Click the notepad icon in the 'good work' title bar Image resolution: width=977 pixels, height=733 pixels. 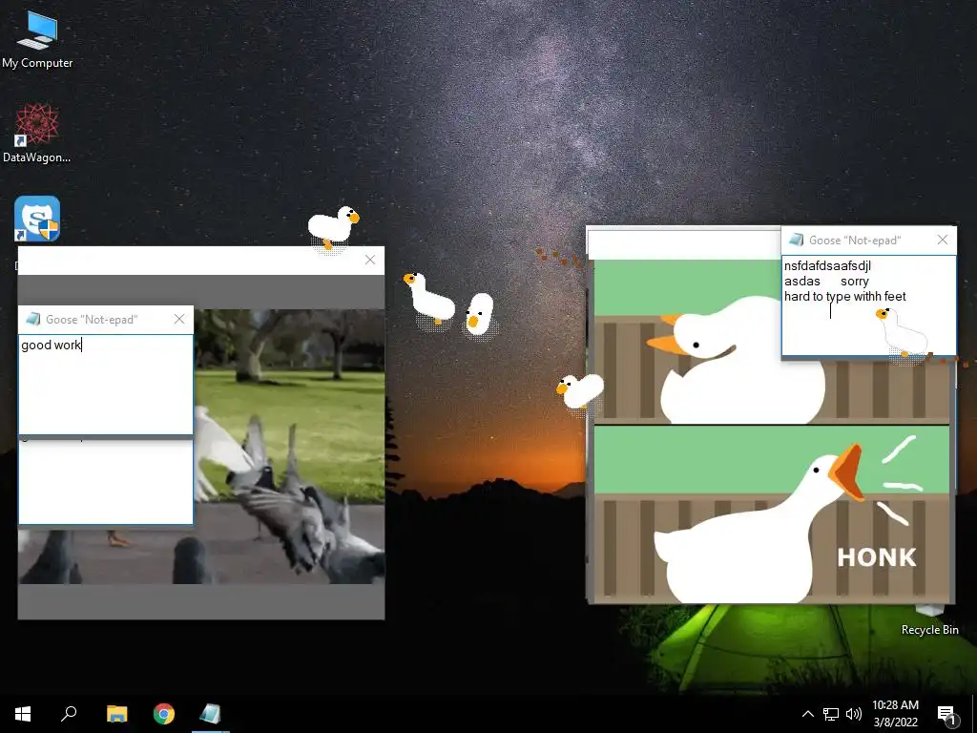coord(32,319)
